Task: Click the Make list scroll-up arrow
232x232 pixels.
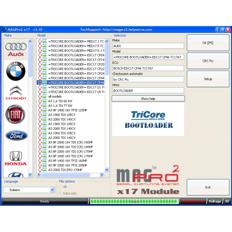Action: pos(30,41)
